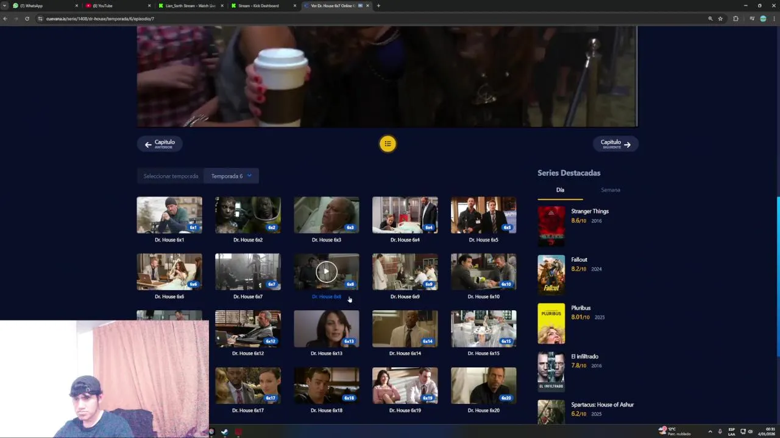Viewport: 780px width, 438px height.
Task: Click the browser forward arrow
Action: 16,19
